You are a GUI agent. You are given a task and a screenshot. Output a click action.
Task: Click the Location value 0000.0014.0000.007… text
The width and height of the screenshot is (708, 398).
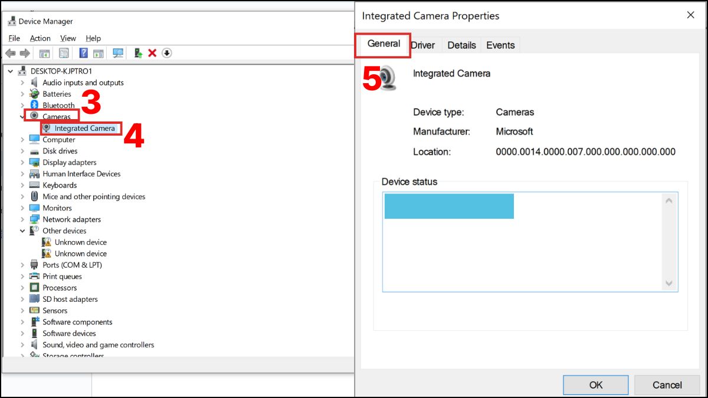click(585, 152)
